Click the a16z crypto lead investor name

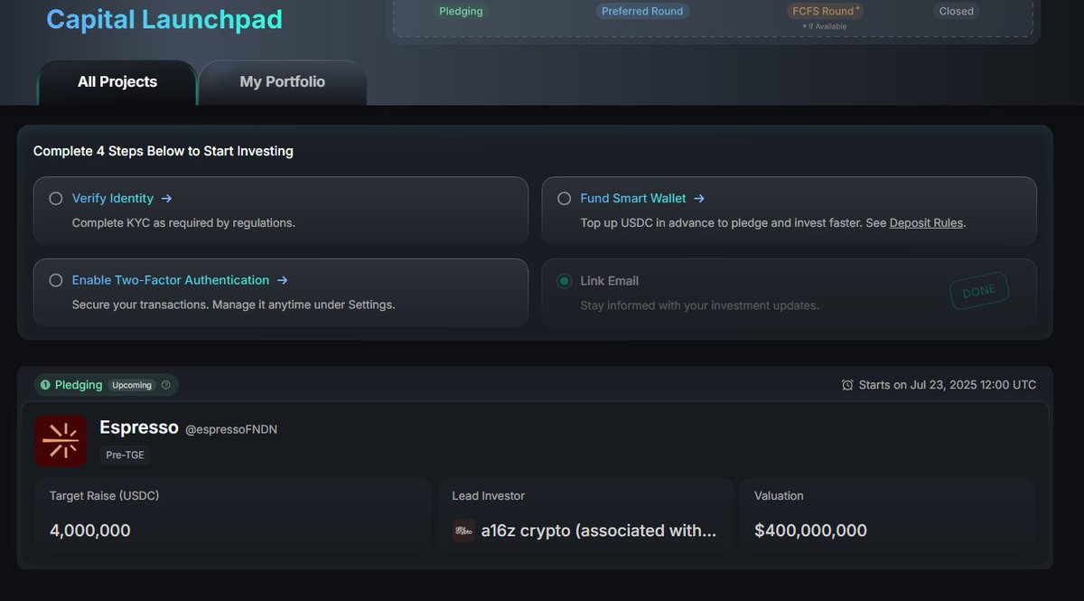coord(599,531)
